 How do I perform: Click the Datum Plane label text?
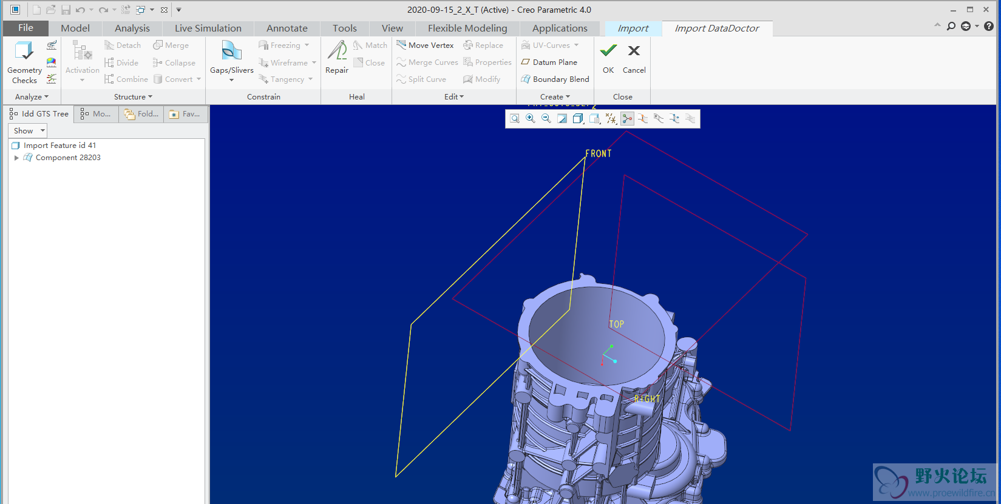[555, 62]
